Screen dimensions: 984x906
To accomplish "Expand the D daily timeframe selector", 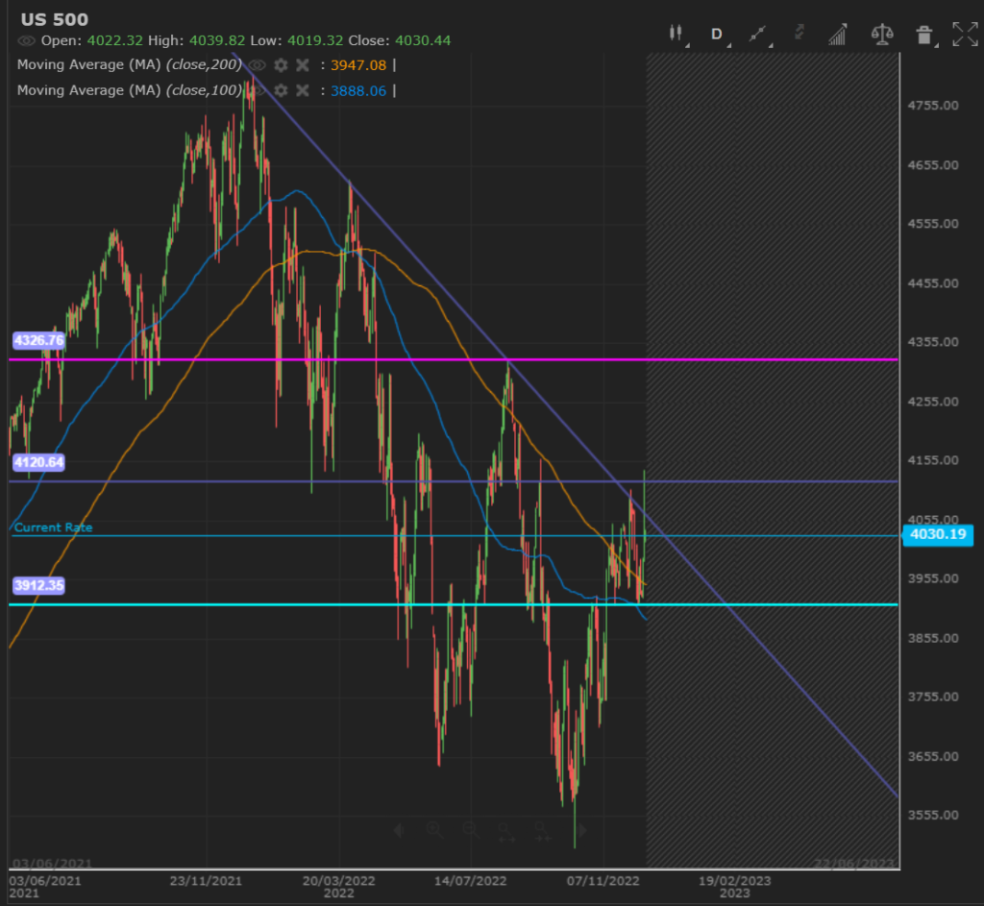I will click(717, 34).
